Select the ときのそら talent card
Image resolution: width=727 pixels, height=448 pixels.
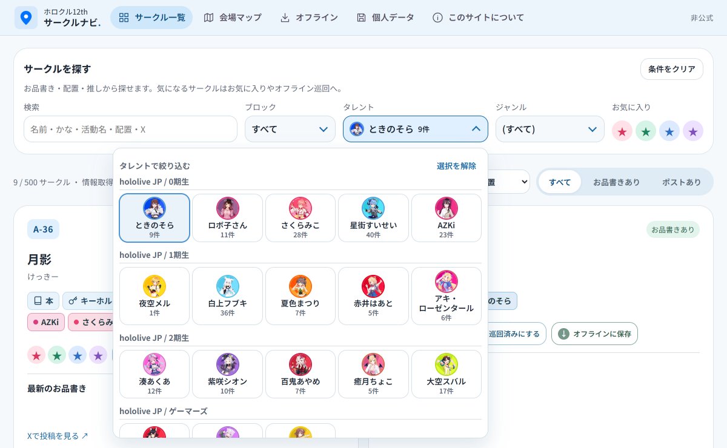click(x=154, y=218)
